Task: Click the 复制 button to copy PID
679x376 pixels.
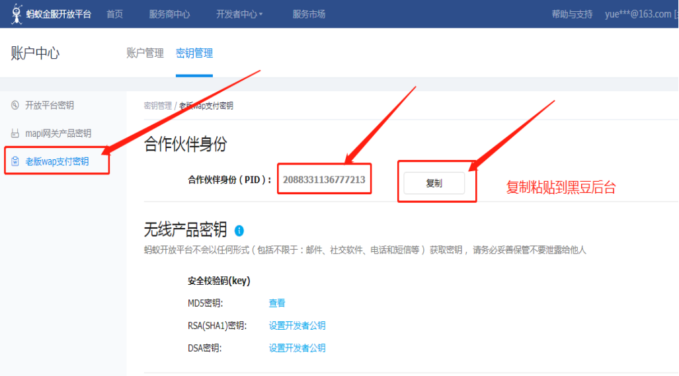Action: 434,183
